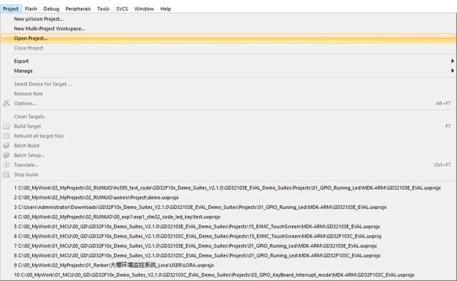The height and width of the screenshot is (281, 457).
Task: Click the Stop build icon
Action: tap(6, 175)
